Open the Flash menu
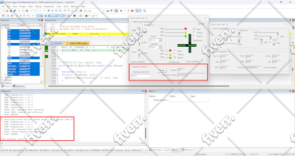The image size is (295, 156). (30, 6)
